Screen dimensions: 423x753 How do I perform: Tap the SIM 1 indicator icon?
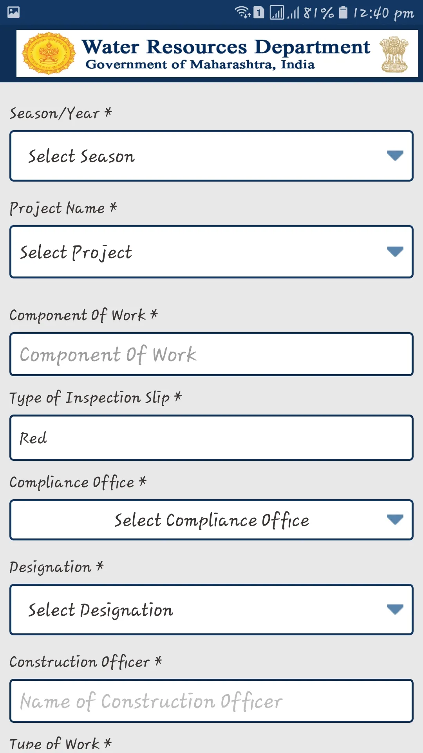coord(258,13)
